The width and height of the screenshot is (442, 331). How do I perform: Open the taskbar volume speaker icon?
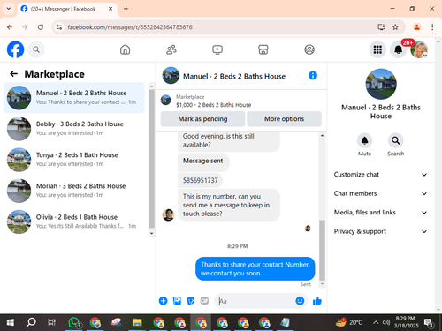(x=386, y=322)
